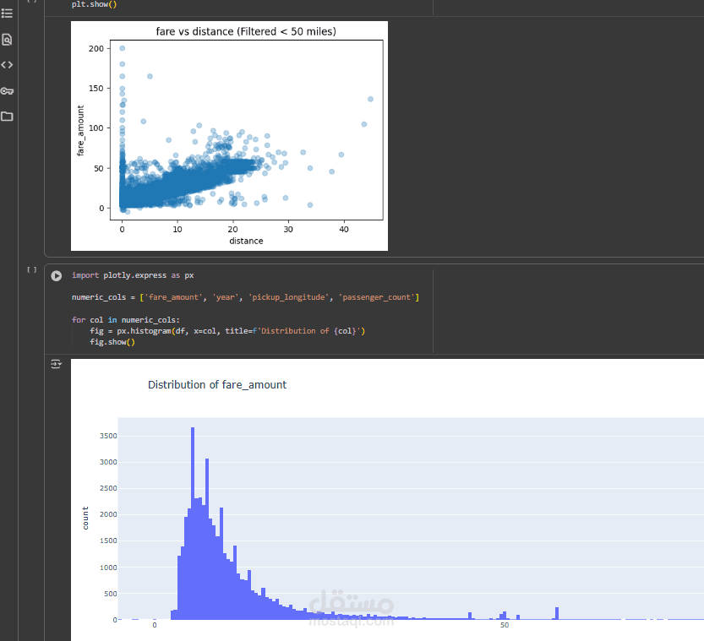The image size is (704, 641).
Task: Open the table of contents sidebar icon
Action: pos(7,14)
